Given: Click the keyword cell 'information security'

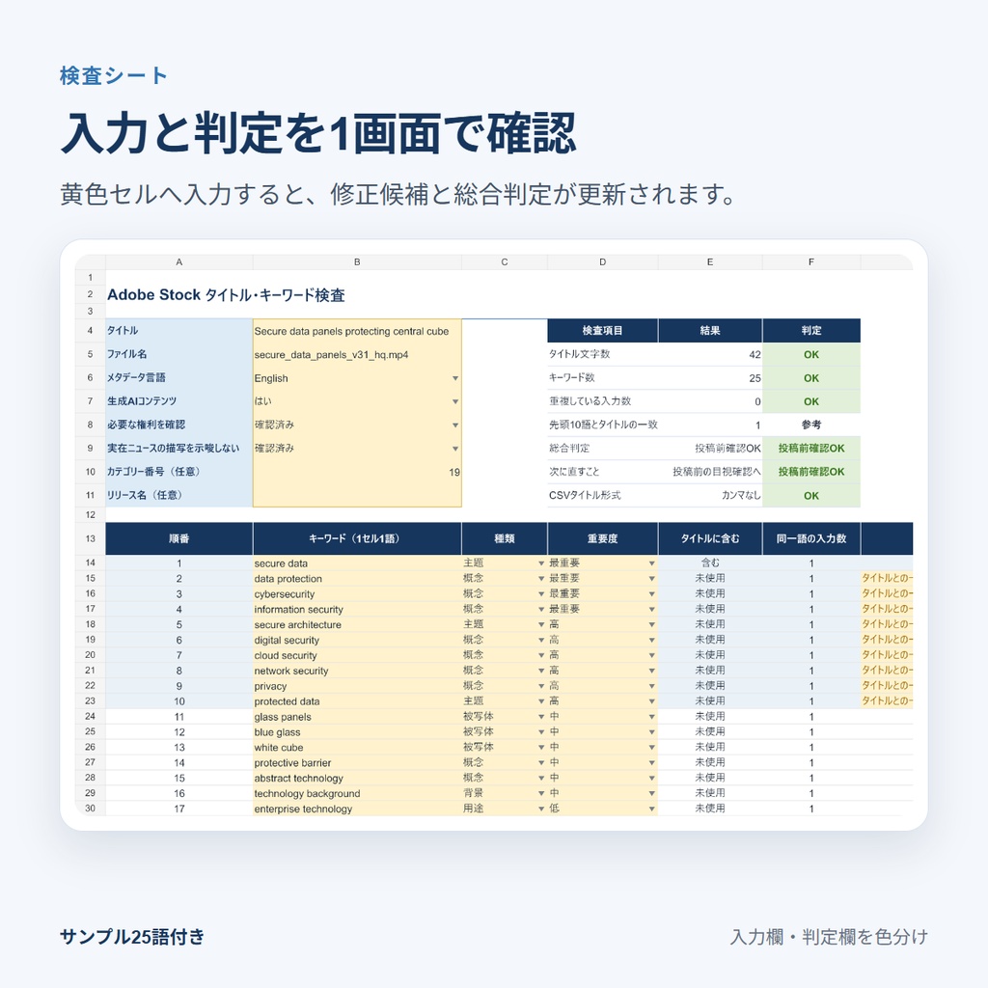Looking at the screenshot, I should point(357,610).
